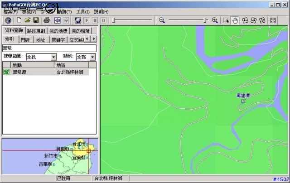Switch to the 我的地標 tab
The image size is (290, 183).
[58, 31]
